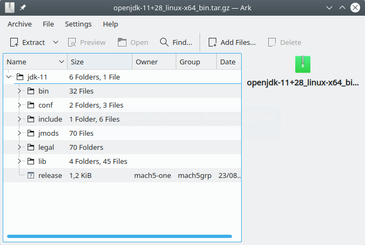Select the jmods folder icon
This screenshot has height=245, width=365.
(31, 133)
